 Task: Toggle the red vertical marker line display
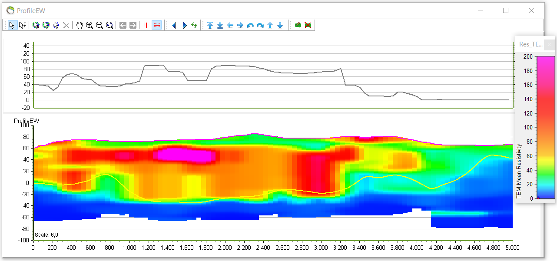(146, 25)
